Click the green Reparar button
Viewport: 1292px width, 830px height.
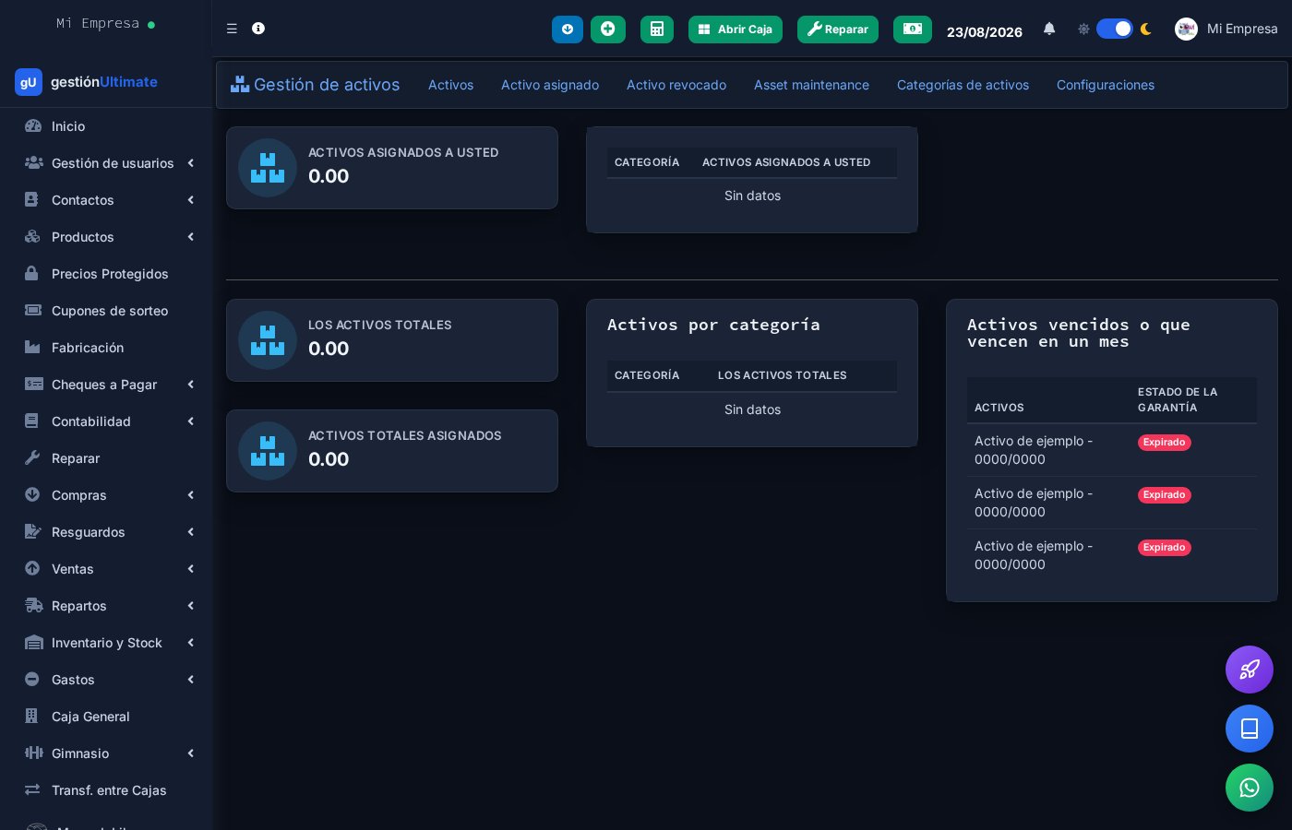coord(838,30)
